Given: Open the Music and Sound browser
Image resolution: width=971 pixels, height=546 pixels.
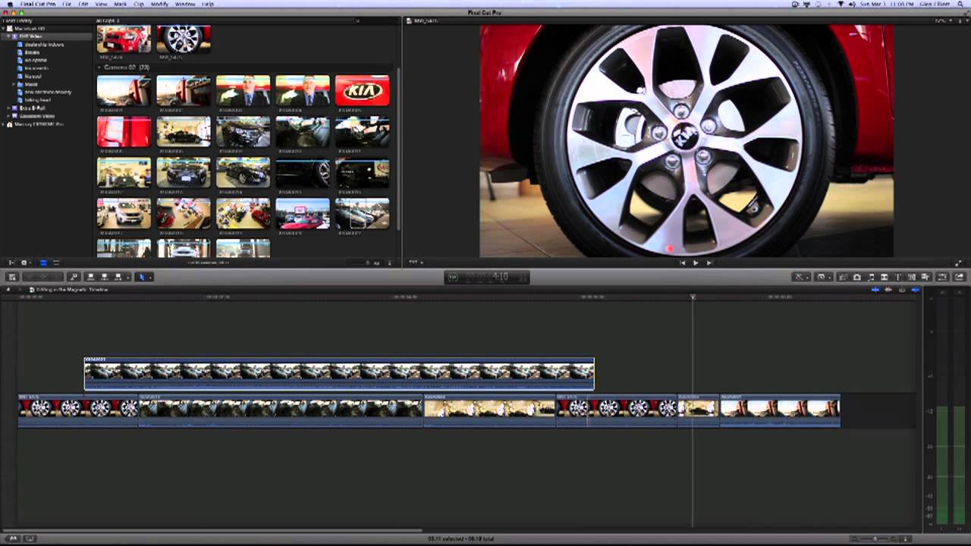Looking at the screenshot, I should click(x=871, y=278).
